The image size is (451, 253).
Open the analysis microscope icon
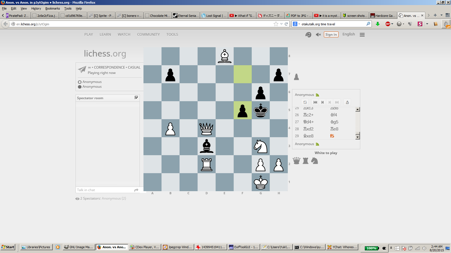pos(347,102)
